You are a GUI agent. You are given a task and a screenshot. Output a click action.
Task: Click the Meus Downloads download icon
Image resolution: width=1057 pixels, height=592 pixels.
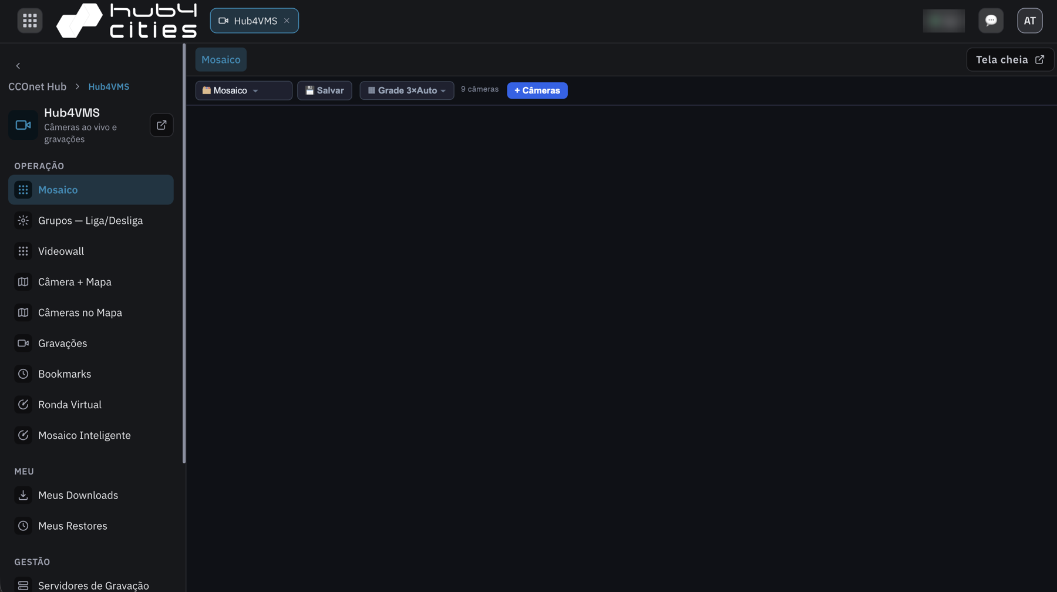click(x=23, y=496)
